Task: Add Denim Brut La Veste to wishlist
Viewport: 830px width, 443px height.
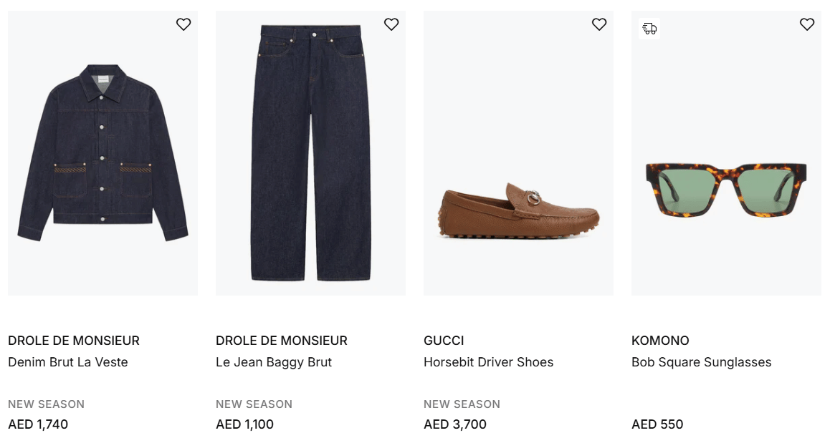Action: pos(183,24)
